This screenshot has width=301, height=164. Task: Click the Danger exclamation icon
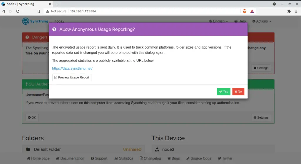27,37
